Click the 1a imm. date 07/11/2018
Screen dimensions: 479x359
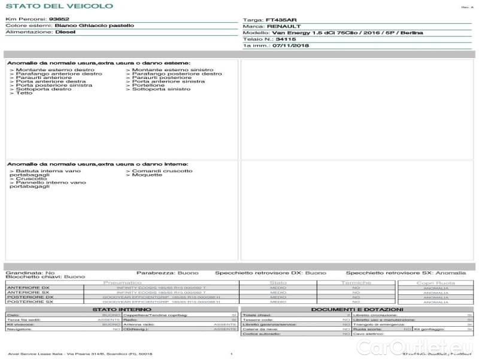[x=290, y=45]
